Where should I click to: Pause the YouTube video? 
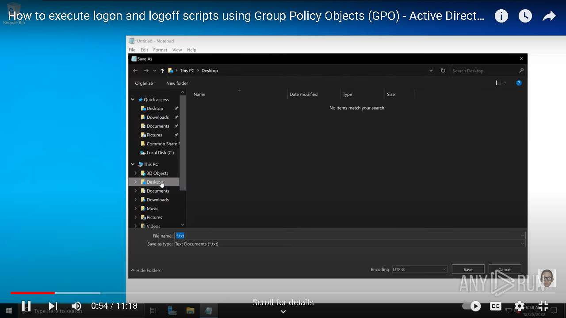[26, 306]
